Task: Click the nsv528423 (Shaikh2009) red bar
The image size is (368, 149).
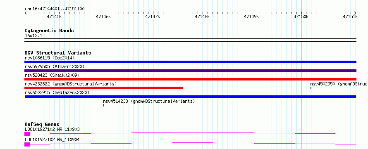Action: pos(190,79)
